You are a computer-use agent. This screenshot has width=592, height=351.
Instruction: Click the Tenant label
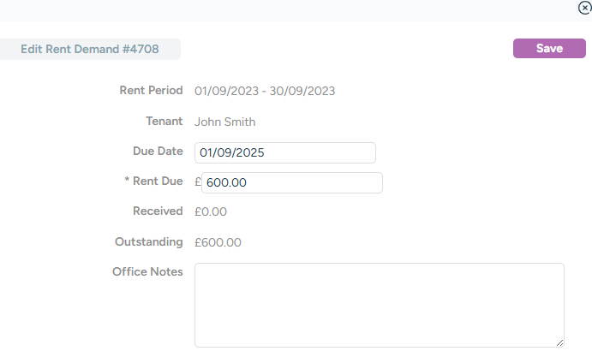click(165, 121)
